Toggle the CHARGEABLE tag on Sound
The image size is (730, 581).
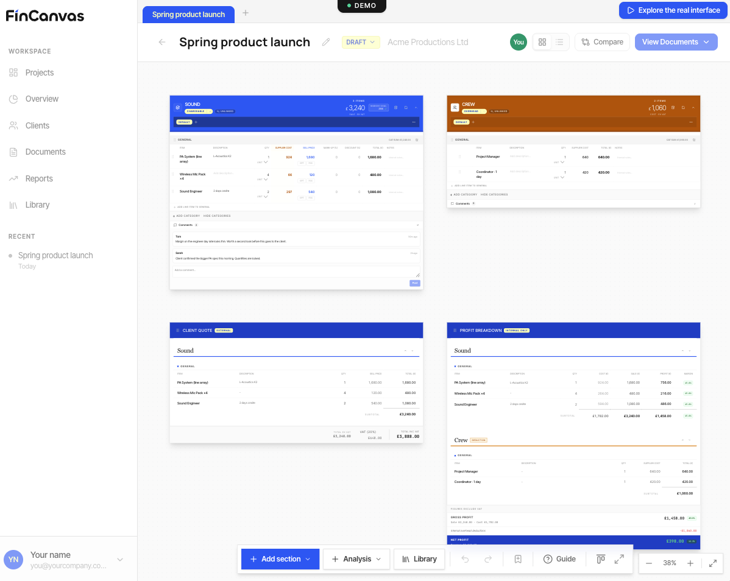pyautogui.click(x=198, y=111)
